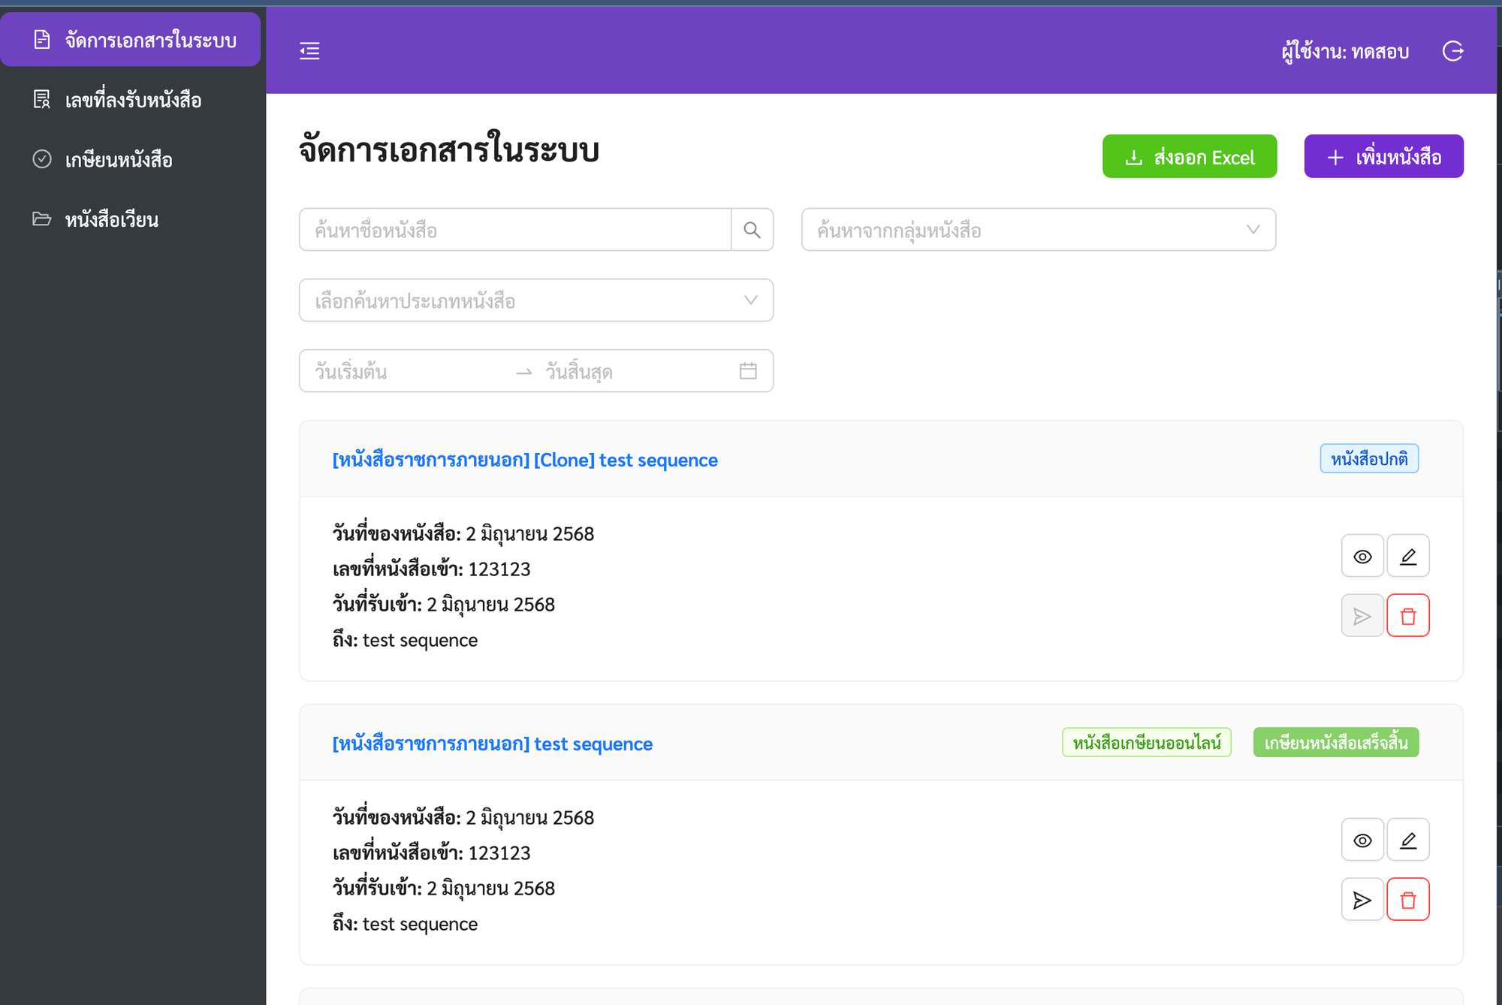Screen dimensions: 1502x1005
Task: Edit the [Clone] test sequence document
Action: [x=1407, y=556]
